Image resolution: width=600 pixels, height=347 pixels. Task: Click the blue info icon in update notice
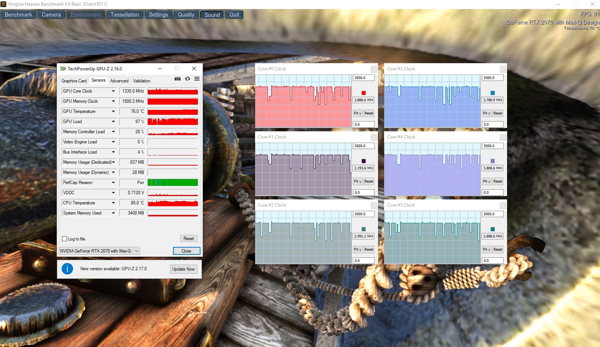(67, 269)
